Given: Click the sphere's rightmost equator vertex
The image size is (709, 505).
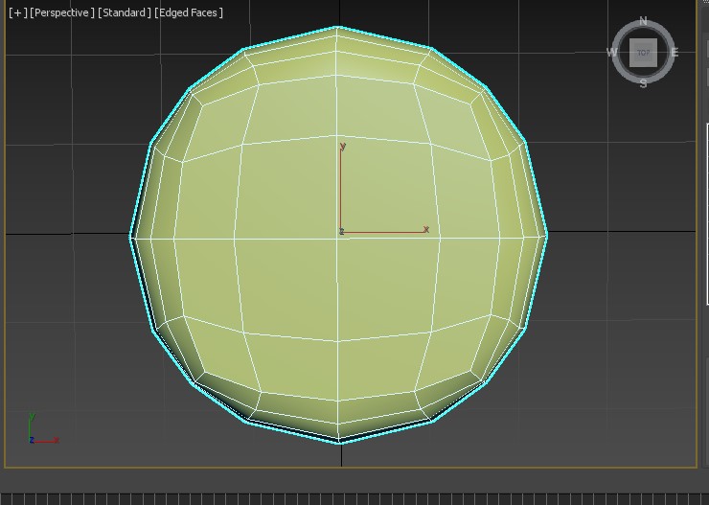Looking at the screenshot, I should tap(546, 233).
